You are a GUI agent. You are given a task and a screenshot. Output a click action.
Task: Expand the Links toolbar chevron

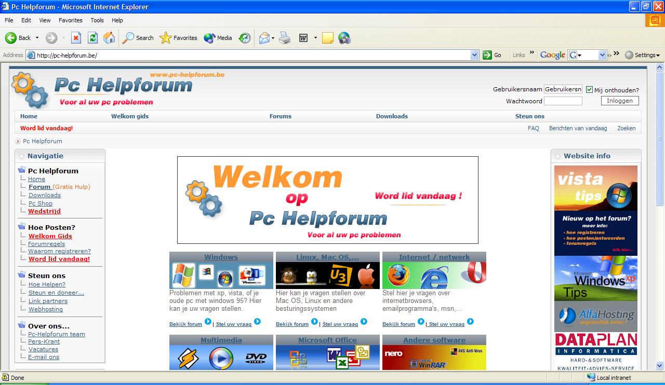coord(532,53)
